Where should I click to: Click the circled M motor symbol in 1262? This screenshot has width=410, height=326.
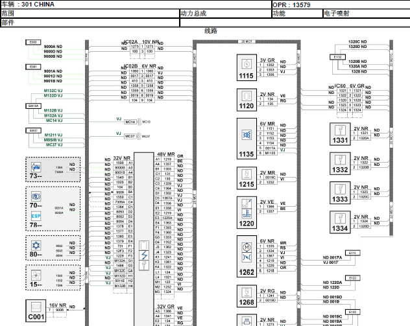[x=247, y=247]
